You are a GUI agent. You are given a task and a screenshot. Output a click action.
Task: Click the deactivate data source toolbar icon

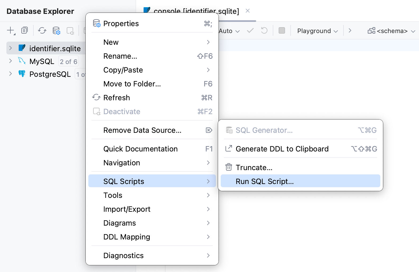70,31
